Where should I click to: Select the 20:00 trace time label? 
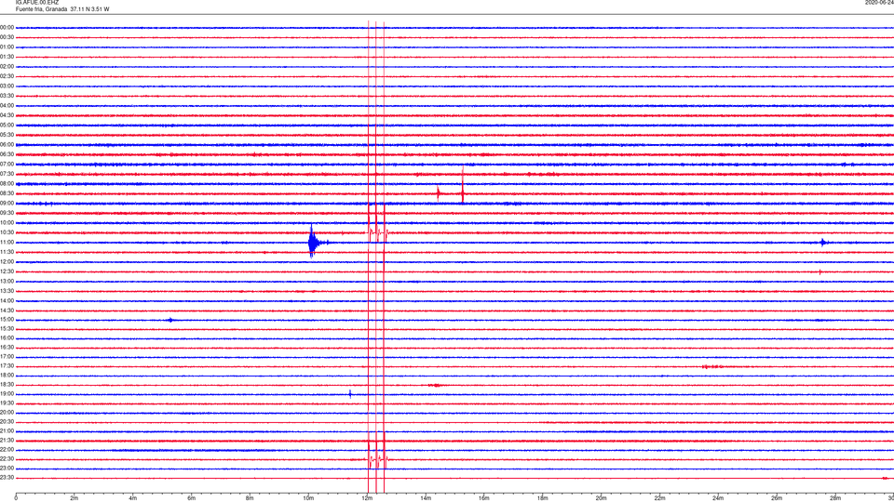(x=7, y=413)
